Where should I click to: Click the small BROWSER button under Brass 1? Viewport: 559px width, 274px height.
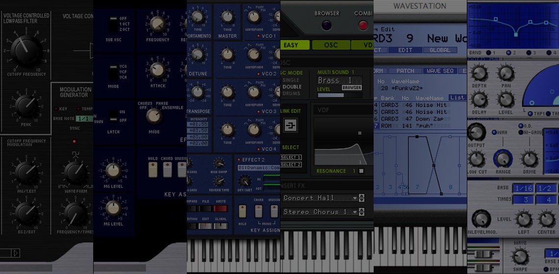click(352, 88)
